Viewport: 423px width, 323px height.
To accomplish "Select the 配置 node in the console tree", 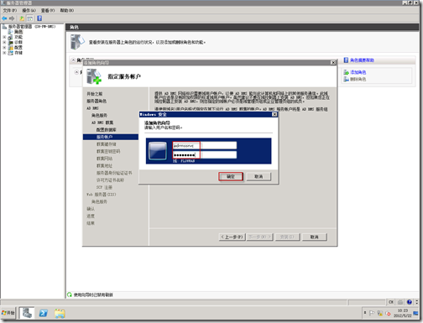I will click(18, 48).
